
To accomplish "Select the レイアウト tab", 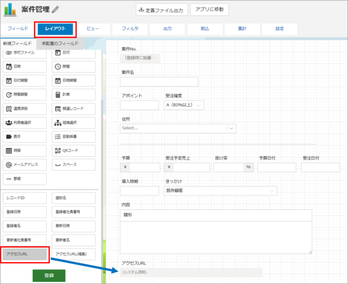I will 55,29.
